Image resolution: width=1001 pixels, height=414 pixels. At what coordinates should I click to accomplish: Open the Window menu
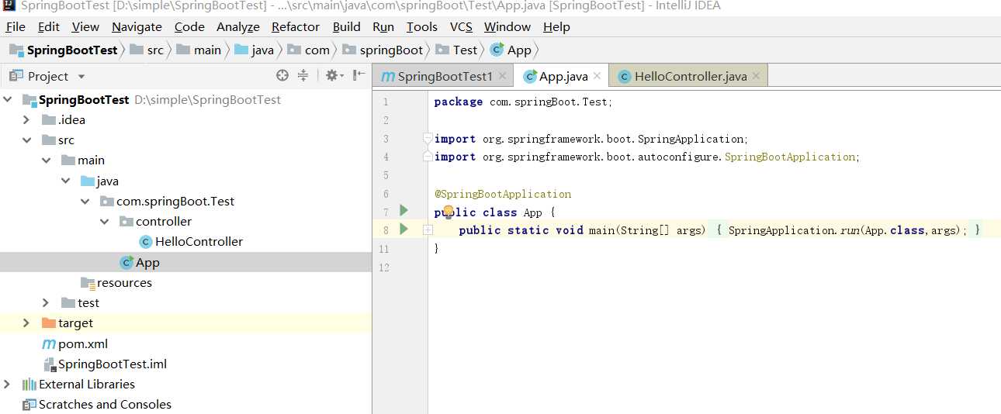[507, 26]
